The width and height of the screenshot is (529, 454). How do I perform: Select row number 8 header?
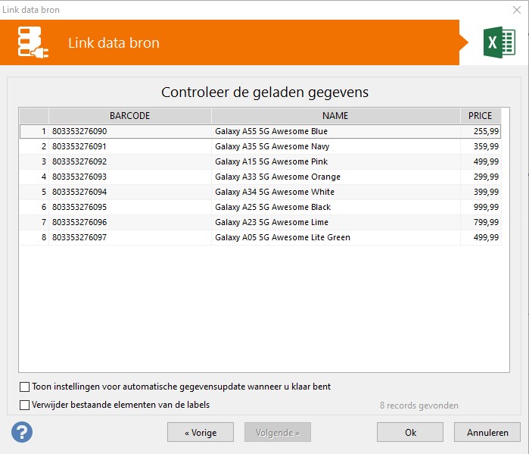(x=34, y=238)
